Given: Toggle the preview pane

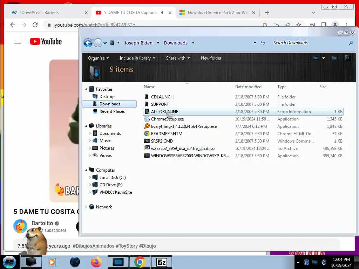Looking at the screenshot, I should coord(335,58).
